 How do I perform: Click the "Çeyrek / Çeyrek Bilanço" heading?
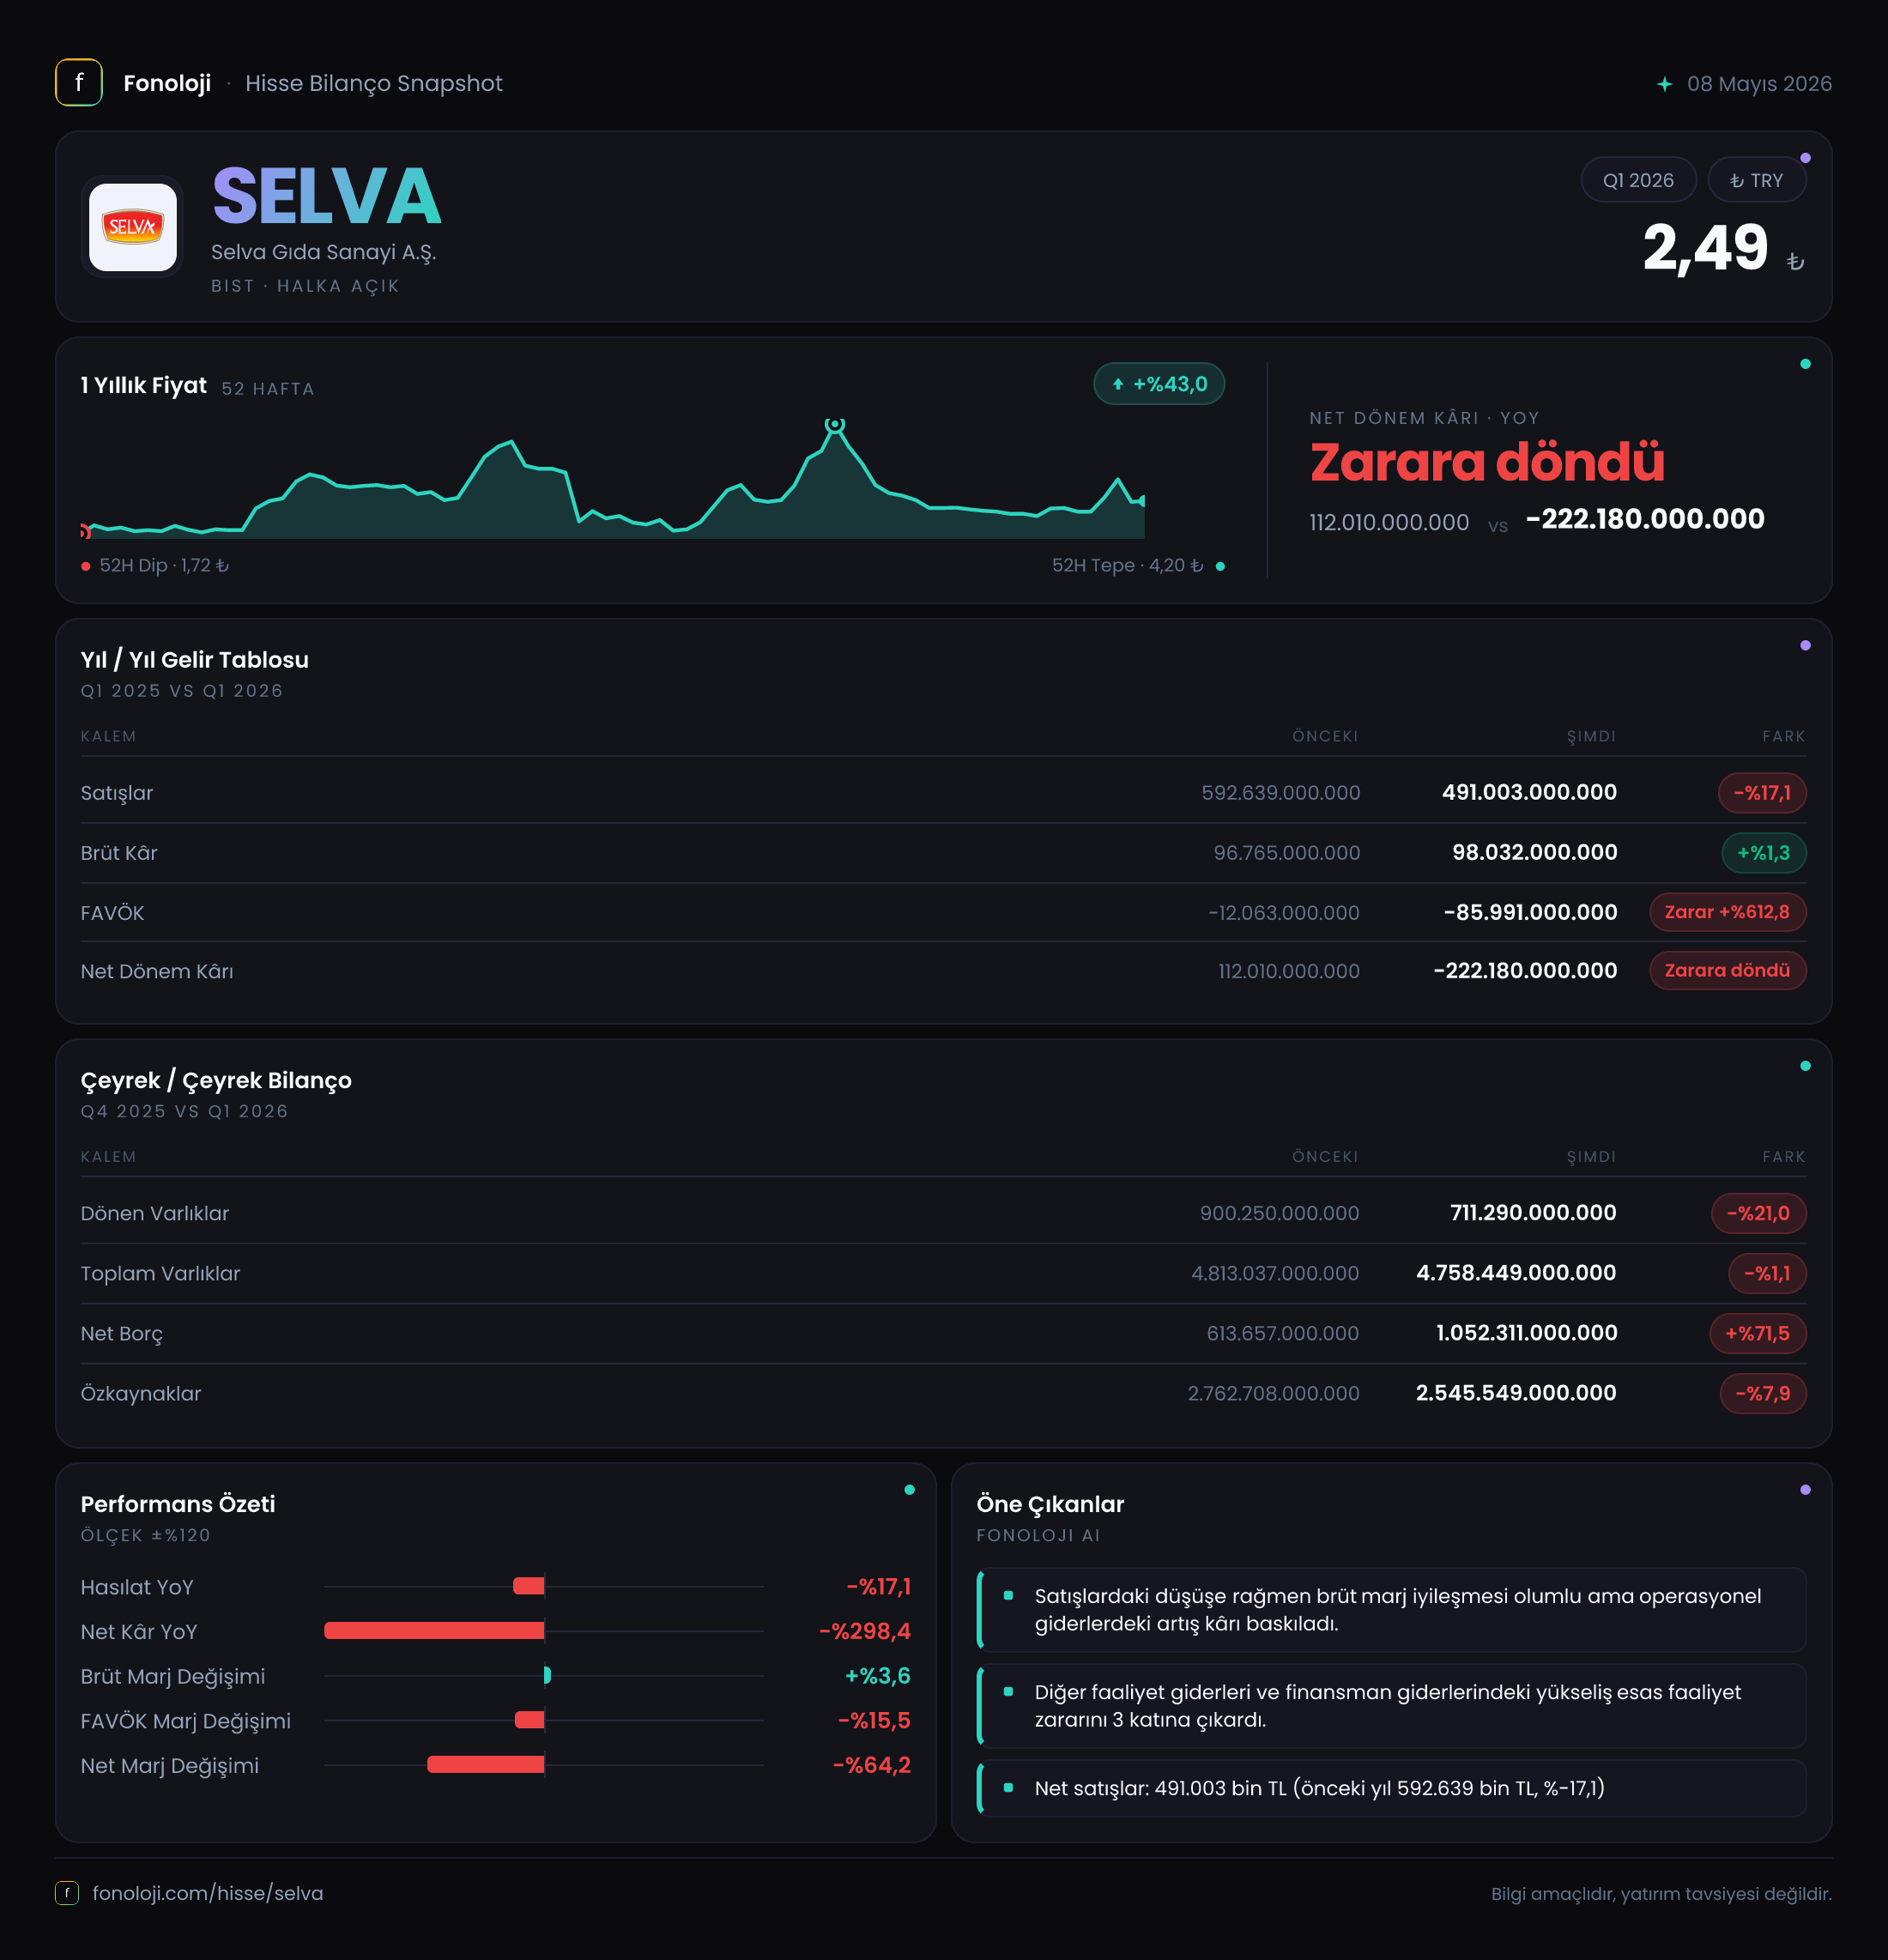click(x=216, y=1080)
